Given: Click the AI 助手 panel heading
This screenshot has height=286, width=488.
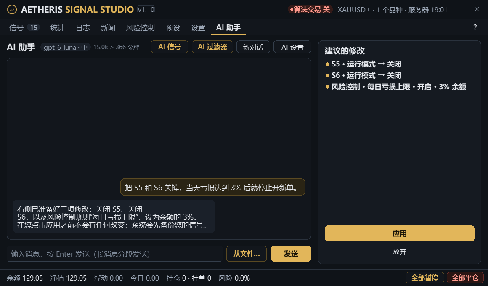Looking at the screenshot, I should click(21, 47).
